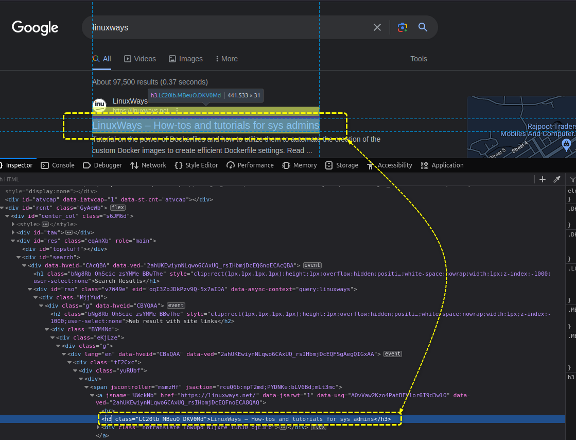
Task: Open the Application devtools tab
Action: pyautogui.click(x=442, y=165)
